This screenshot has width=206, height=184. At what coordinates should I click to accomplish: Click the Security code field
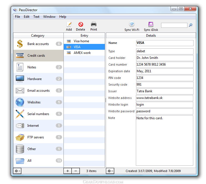165,85
